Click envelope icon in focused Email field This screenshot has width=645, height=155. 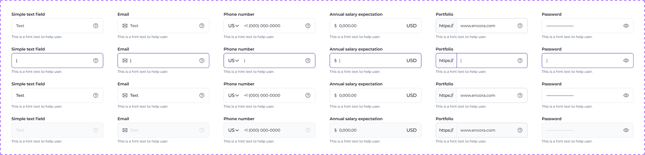[125, 61]
